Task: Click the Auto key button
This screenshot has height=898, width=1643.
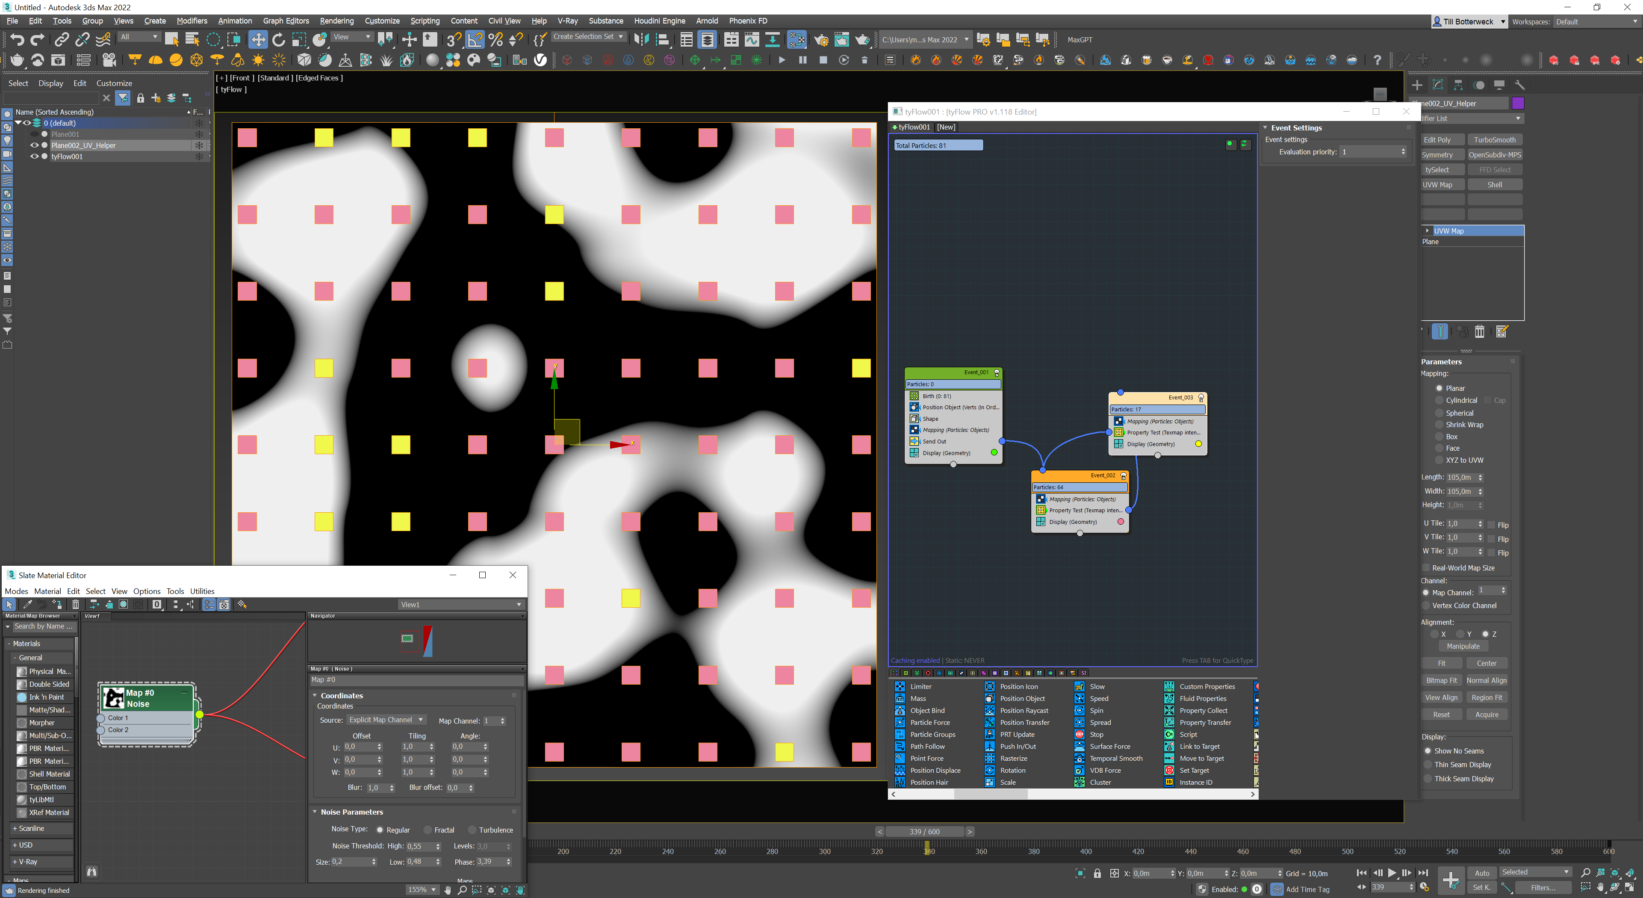Action: [1482, 872]
